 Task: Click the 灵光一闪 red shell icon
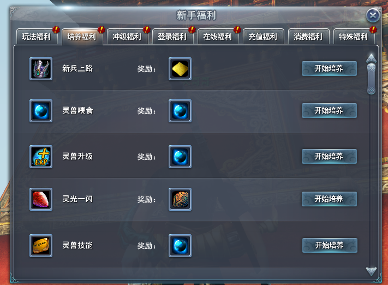pyautogui.click(x=41, y=199)
